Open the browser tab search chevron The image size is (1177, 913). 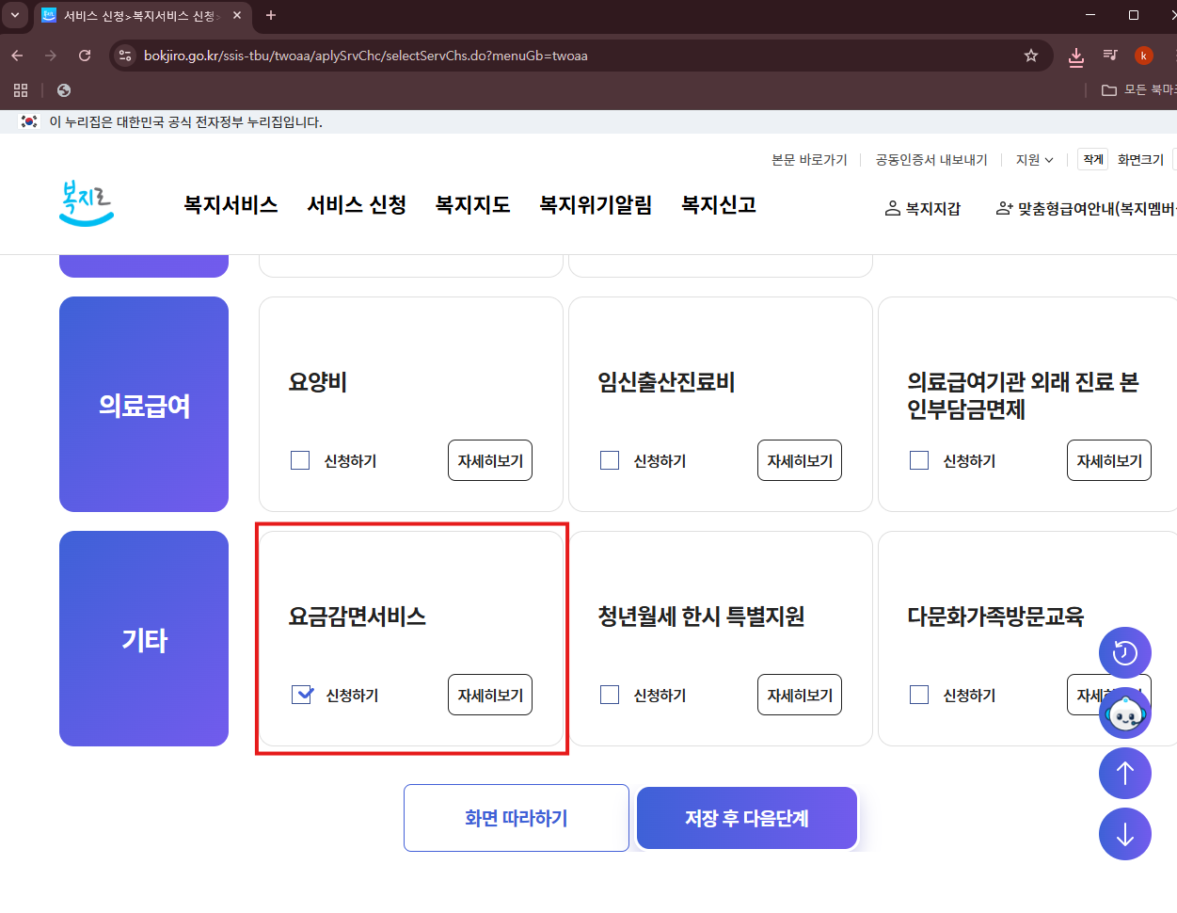click(15, 15)
